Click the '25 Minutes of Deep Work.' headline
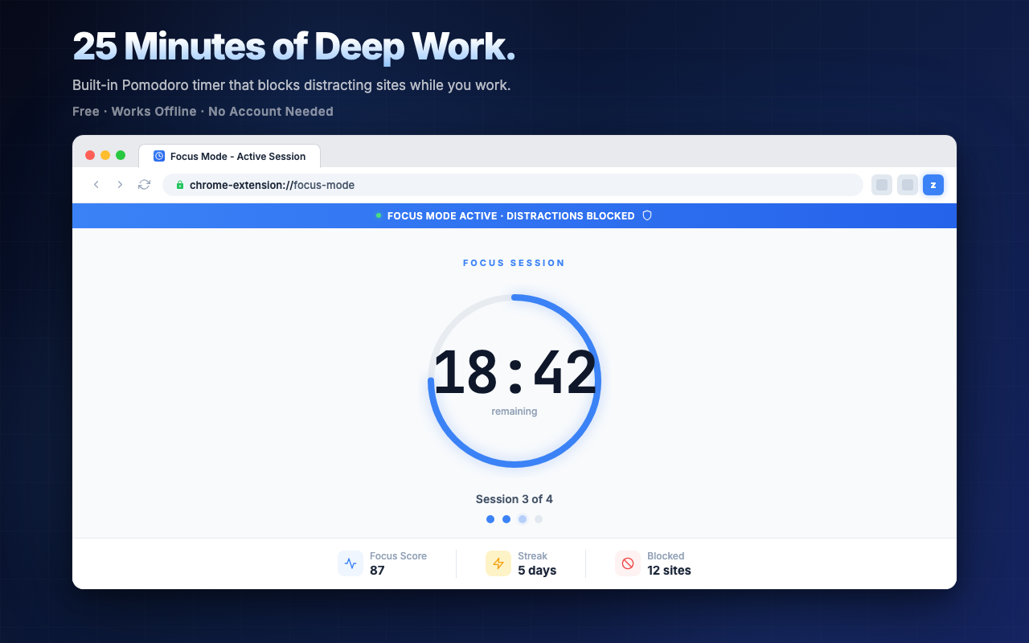Viewport: 1029px width, 643px height. point(293,47)
